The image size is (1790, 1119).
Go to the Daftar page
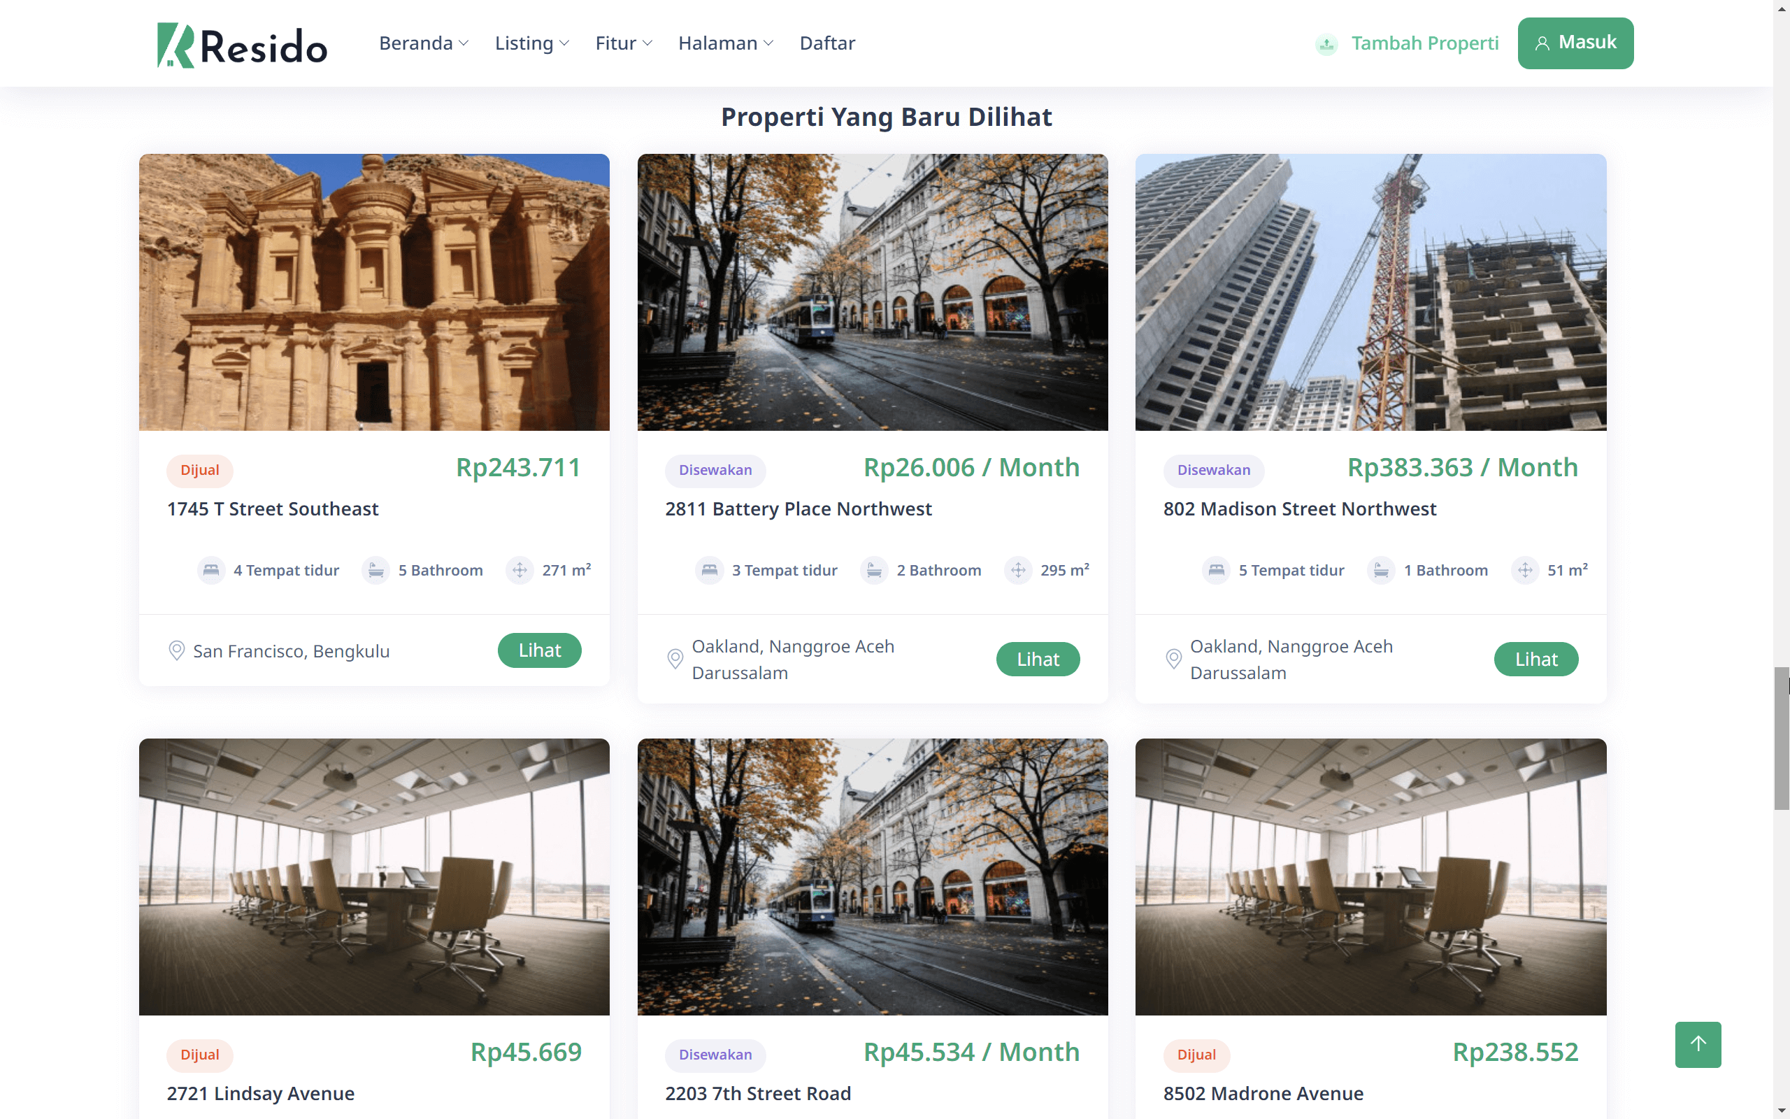827,43
